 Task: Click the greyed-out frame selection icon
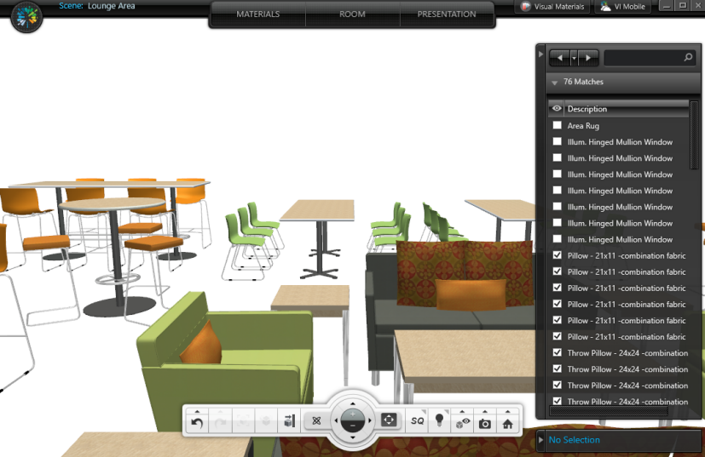tap(243, 421)
